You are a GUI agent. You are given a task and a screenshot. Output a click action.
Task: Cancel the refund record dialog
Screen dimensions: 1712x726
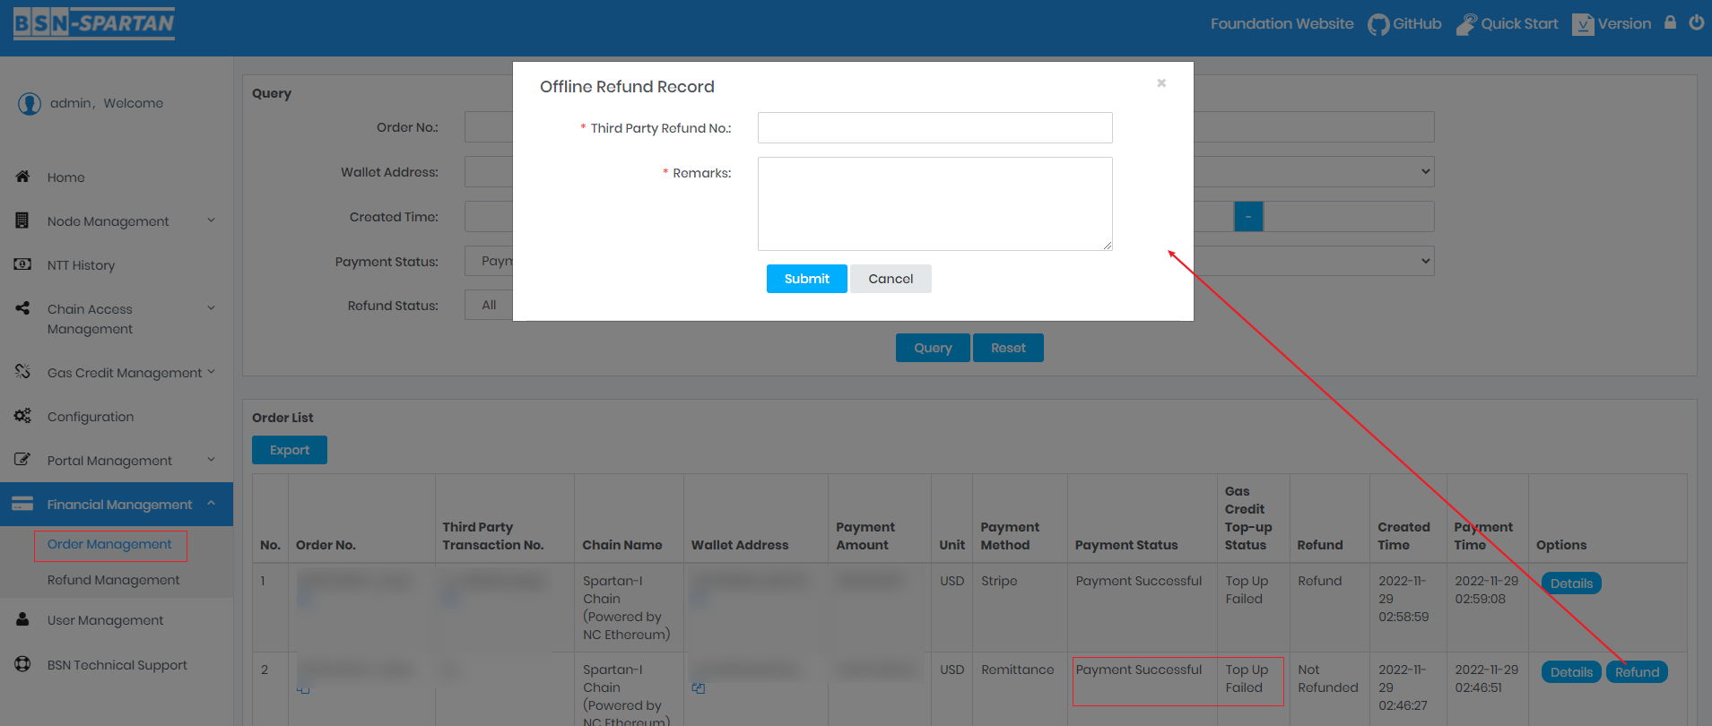891,279
